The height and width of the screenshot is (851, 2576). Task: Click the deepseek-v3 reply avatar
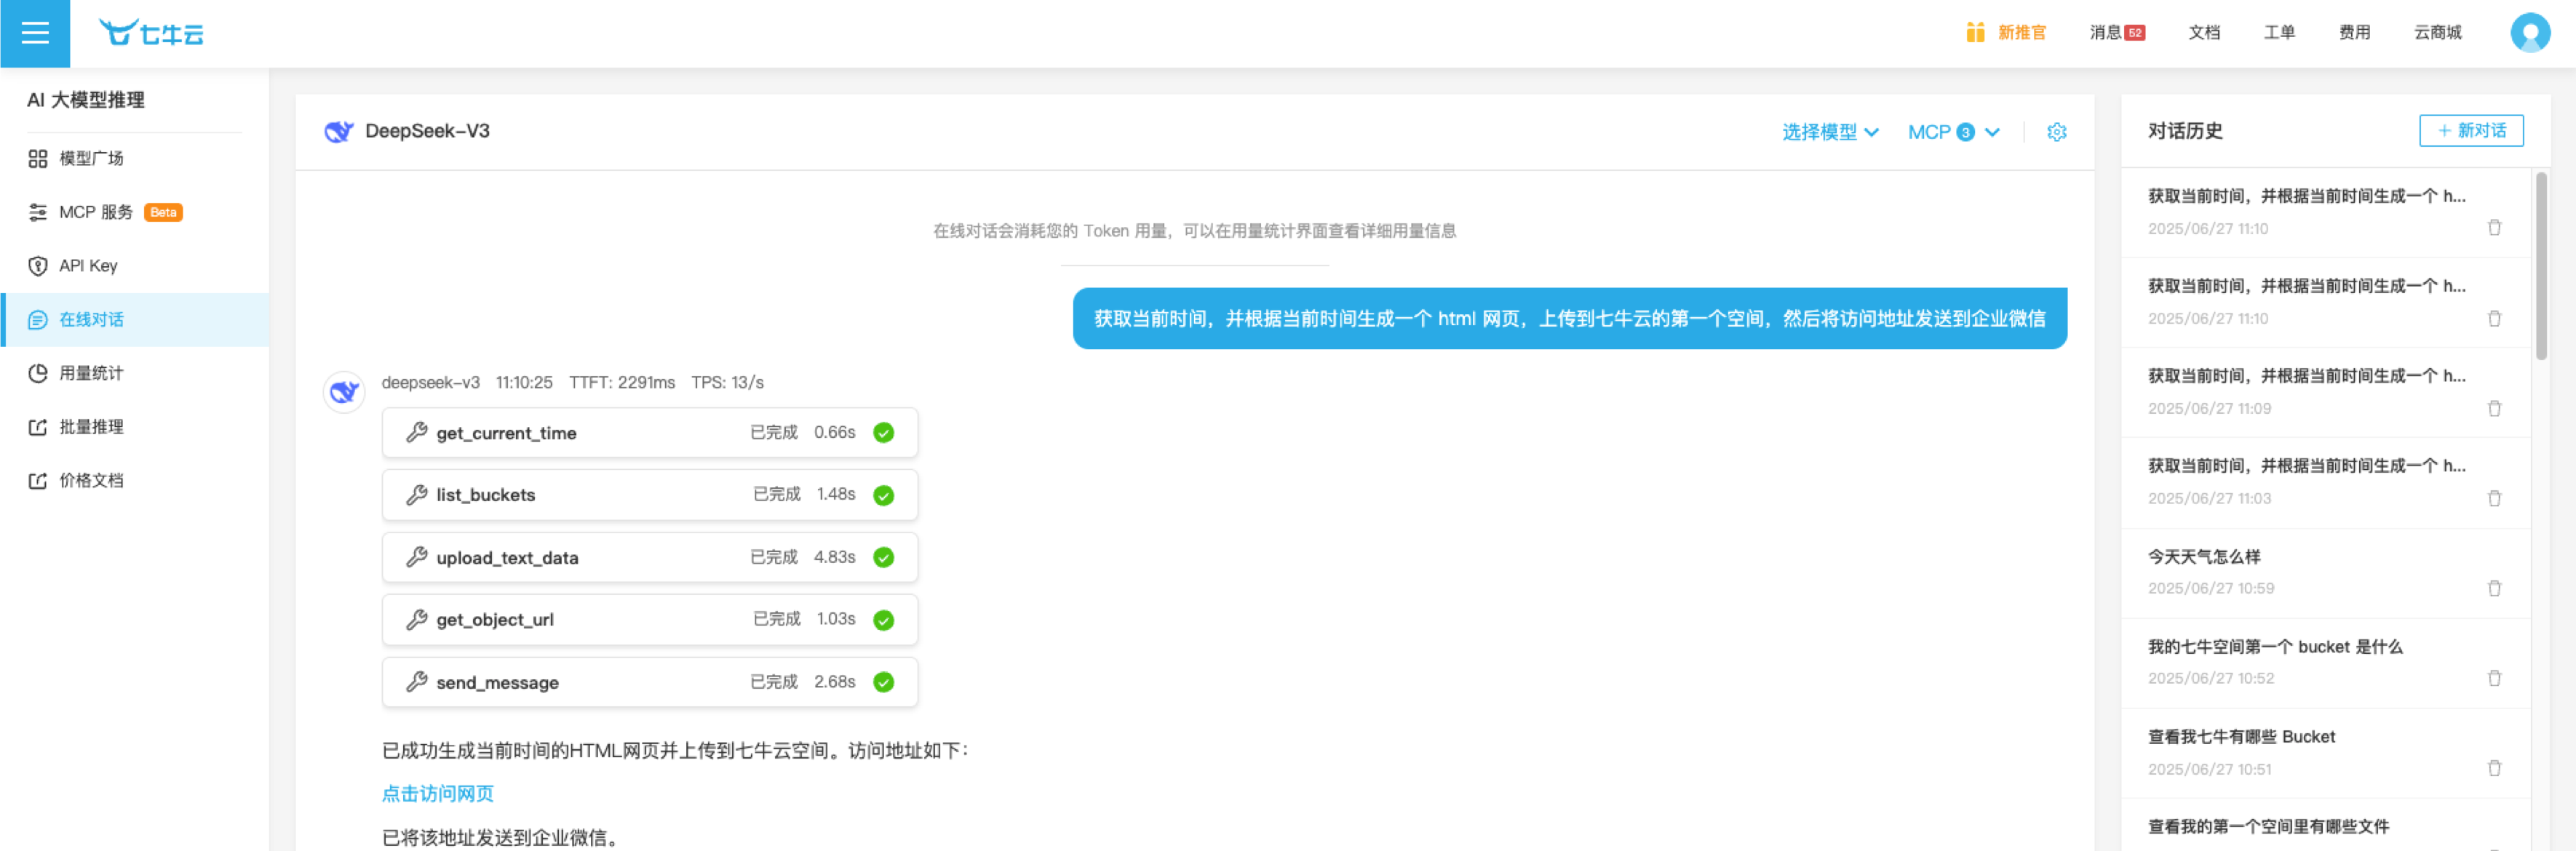click(x=344, y=392)
